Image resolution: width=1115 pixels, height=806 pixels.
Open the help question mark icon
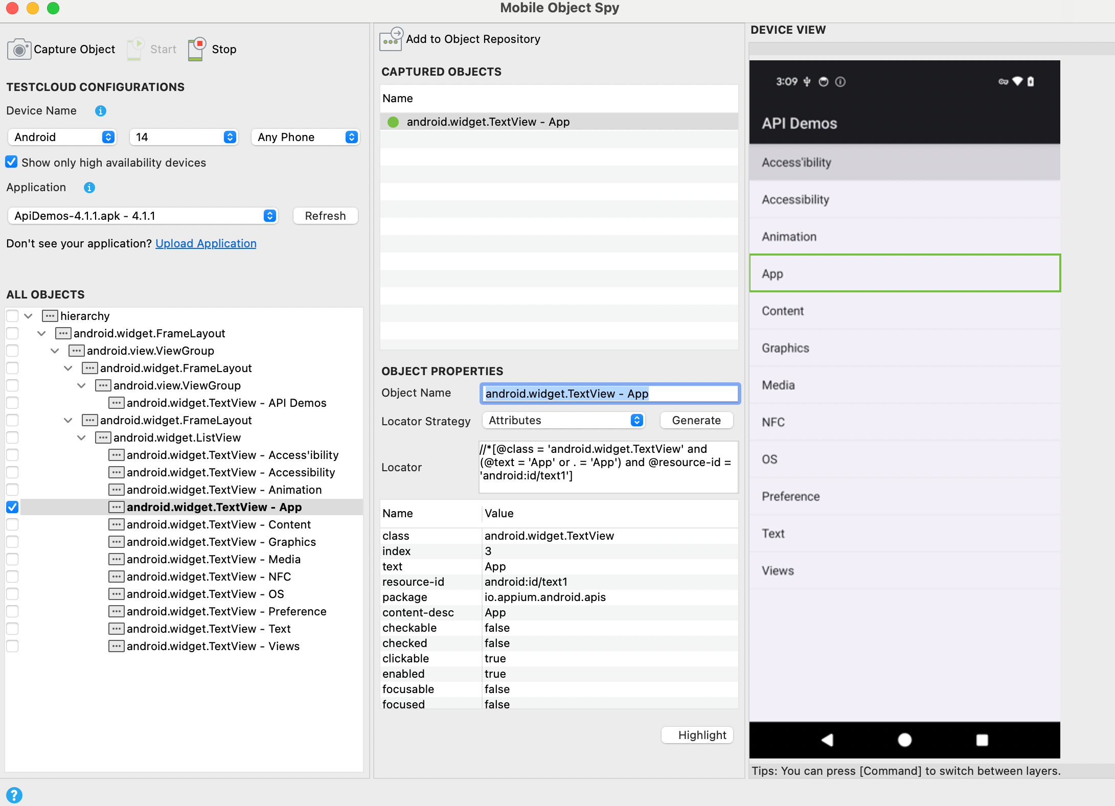pos(14,795)
